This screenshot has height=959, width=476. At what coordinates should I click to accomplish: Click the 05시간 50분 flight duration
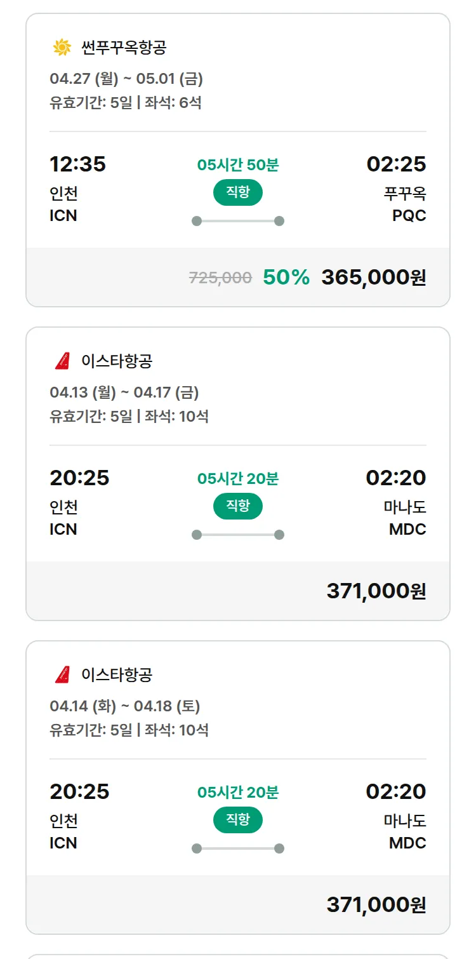[x=238, y=165]
